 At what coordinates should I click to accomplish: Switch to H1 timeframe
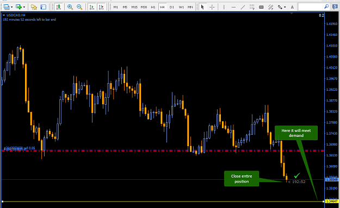[153, 7]
